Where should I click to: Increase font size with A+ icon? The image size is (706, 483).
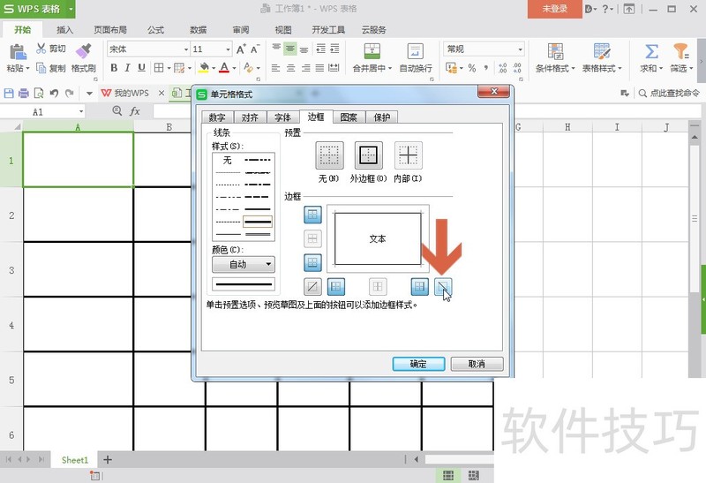pyautogui.click(x=241, y=49)
